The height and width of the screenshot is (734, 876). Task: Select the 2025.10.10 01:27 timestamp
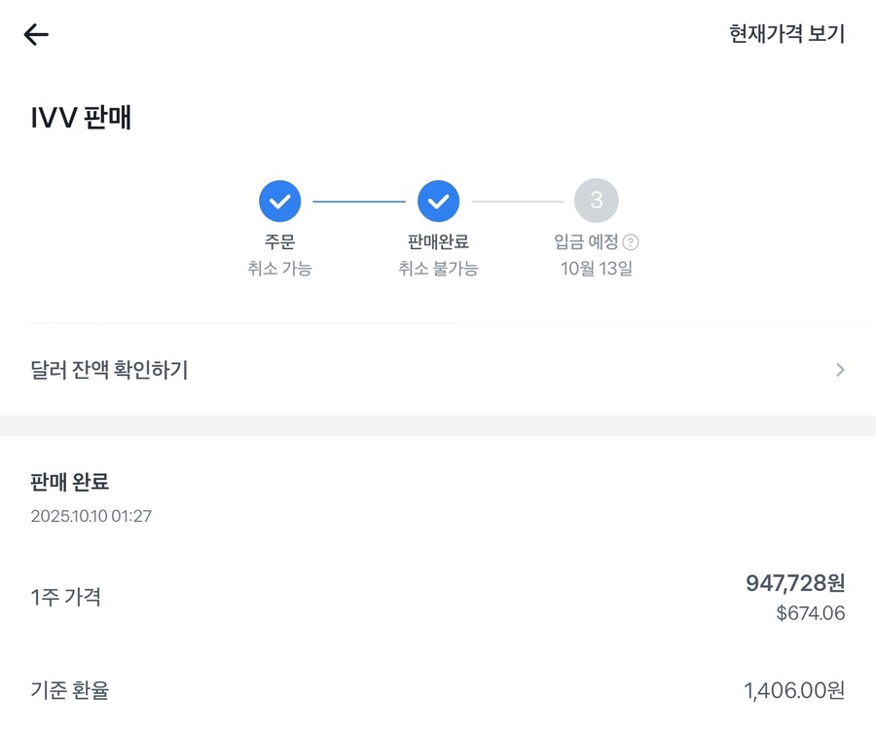(x=91, y=516)
